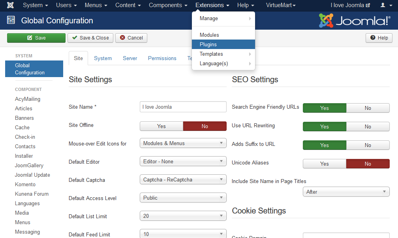This screenshot has width=398, height=238.
Task: Choose Yes for Adds Suffix to URL
Action: click(x=325, y=145)
